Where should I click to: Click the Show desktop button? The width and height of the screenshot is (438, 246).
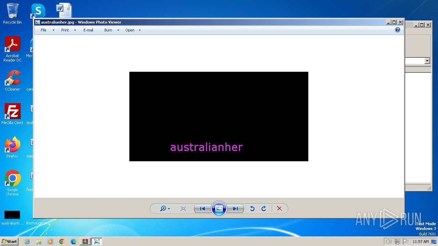point(434,242)
